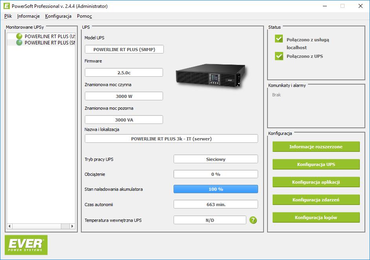Click the 'Stan naładowania akumulatora' label

coord(114,189)
